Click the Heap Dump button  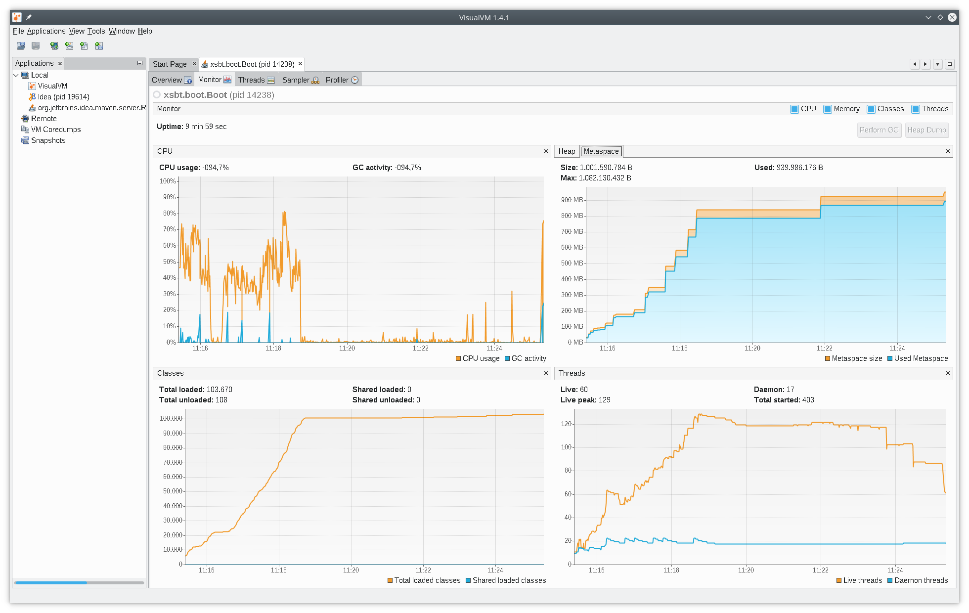coord(926,130)
